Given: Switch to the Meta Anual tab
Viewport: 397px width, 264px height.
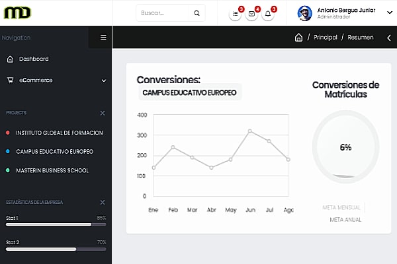Looking at the screenshot, I should pyautogui.click(x=345, y=219).
